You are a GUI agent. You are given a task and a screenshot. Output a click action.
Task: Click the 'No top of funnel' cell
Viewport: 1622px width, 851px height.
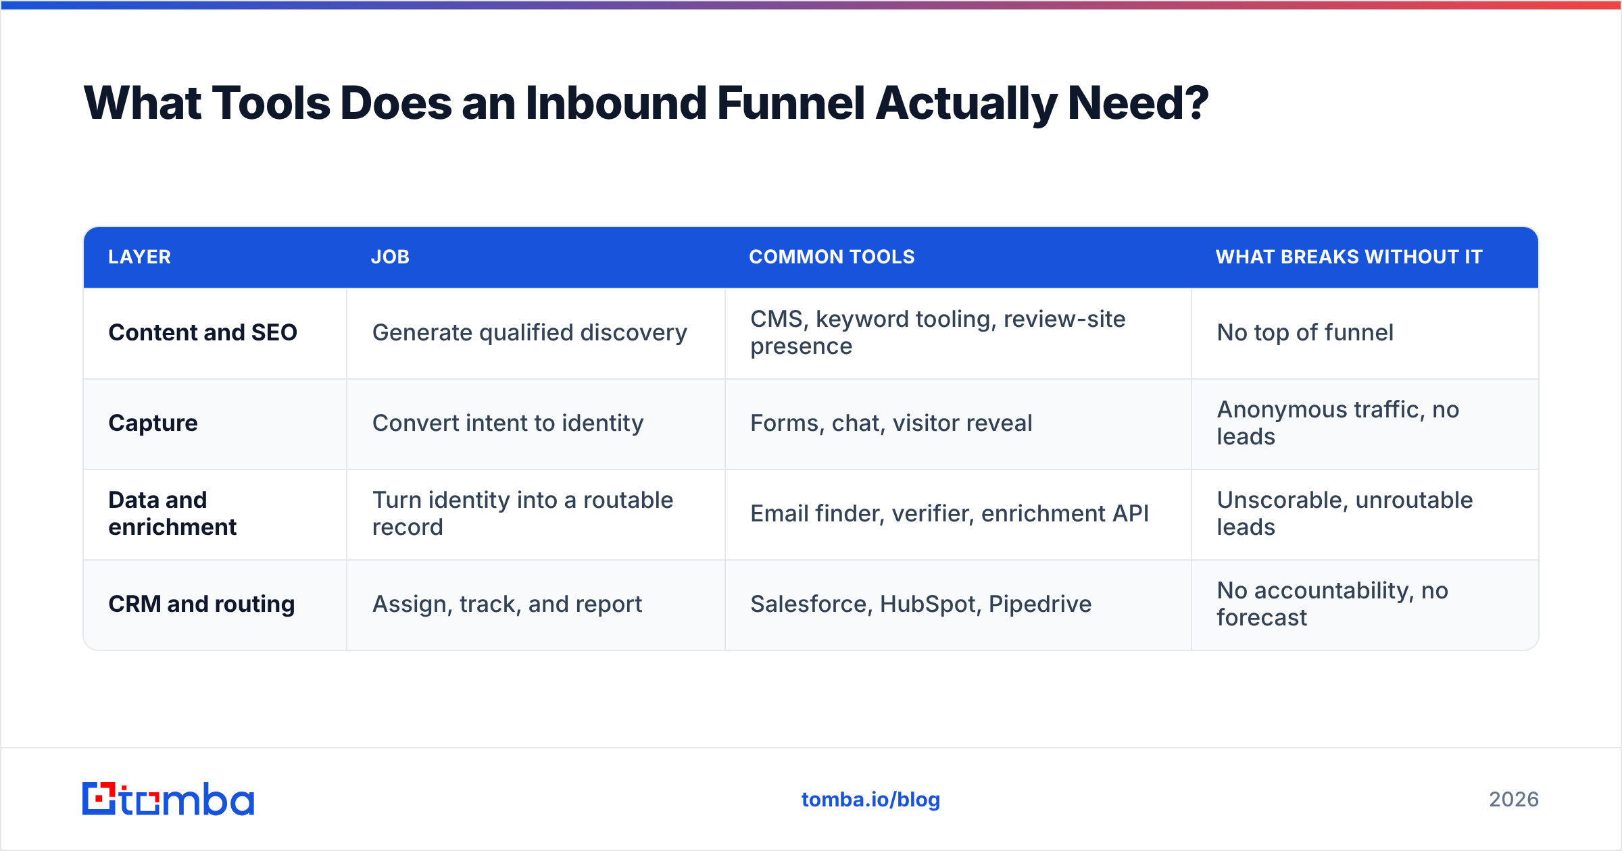click(x=1365, y=333)
